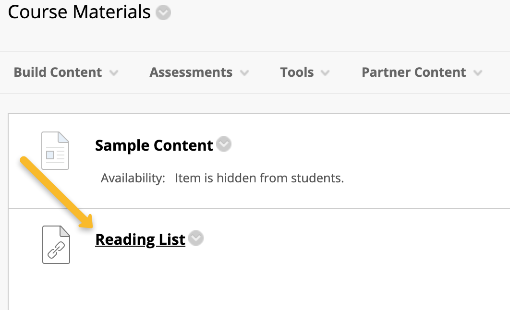Open the Sample Content options chevron
The image size is (510, 310).
click(224, 144)
